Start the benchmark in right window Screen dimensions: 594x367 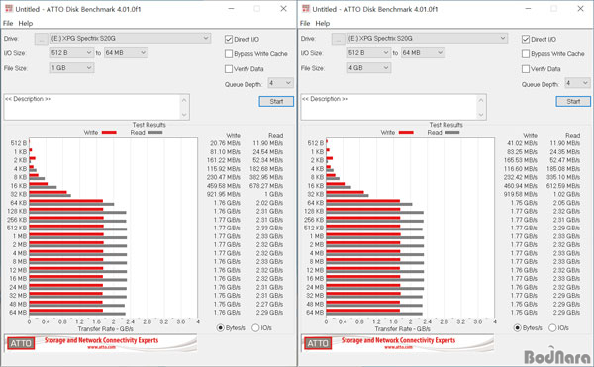(x=573, y=102)
